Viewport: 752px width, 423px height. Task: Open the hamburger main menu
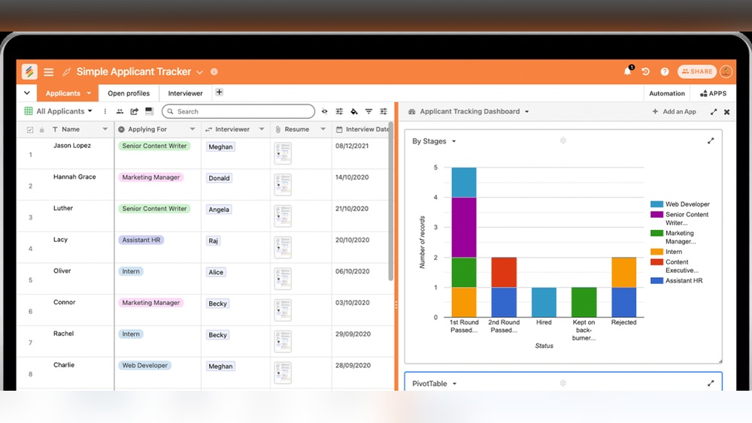click(x=48, y=72)
